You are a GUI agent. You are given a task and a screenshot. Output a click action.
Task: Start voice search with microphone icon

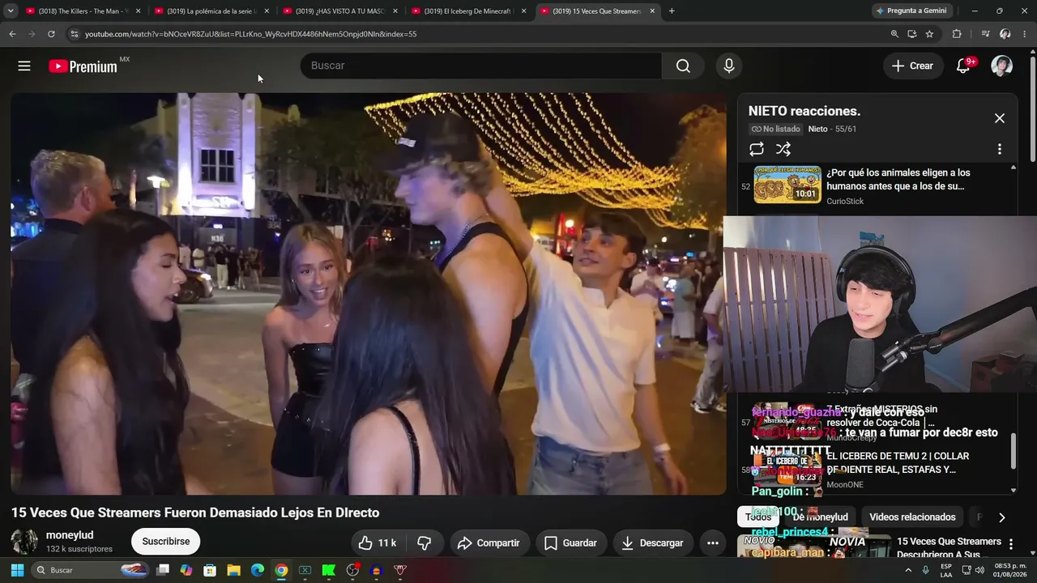[728, 66]
